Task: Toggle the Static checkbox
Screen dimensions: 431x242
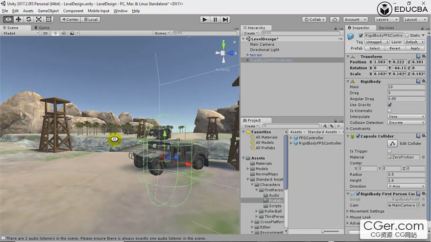Action: click(407, 35)
